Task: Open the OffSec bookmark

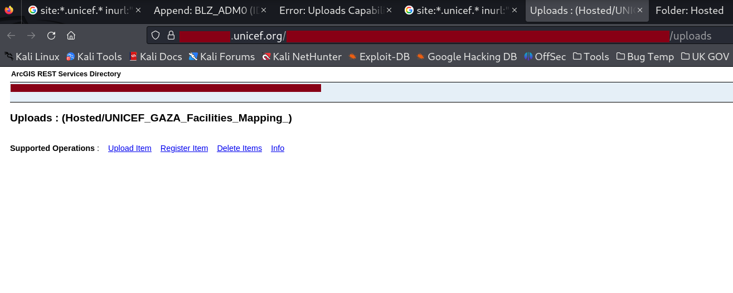Action: coord(545,56)
